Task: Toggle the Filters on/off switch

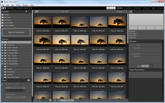Action: click(x=29, y=80)
